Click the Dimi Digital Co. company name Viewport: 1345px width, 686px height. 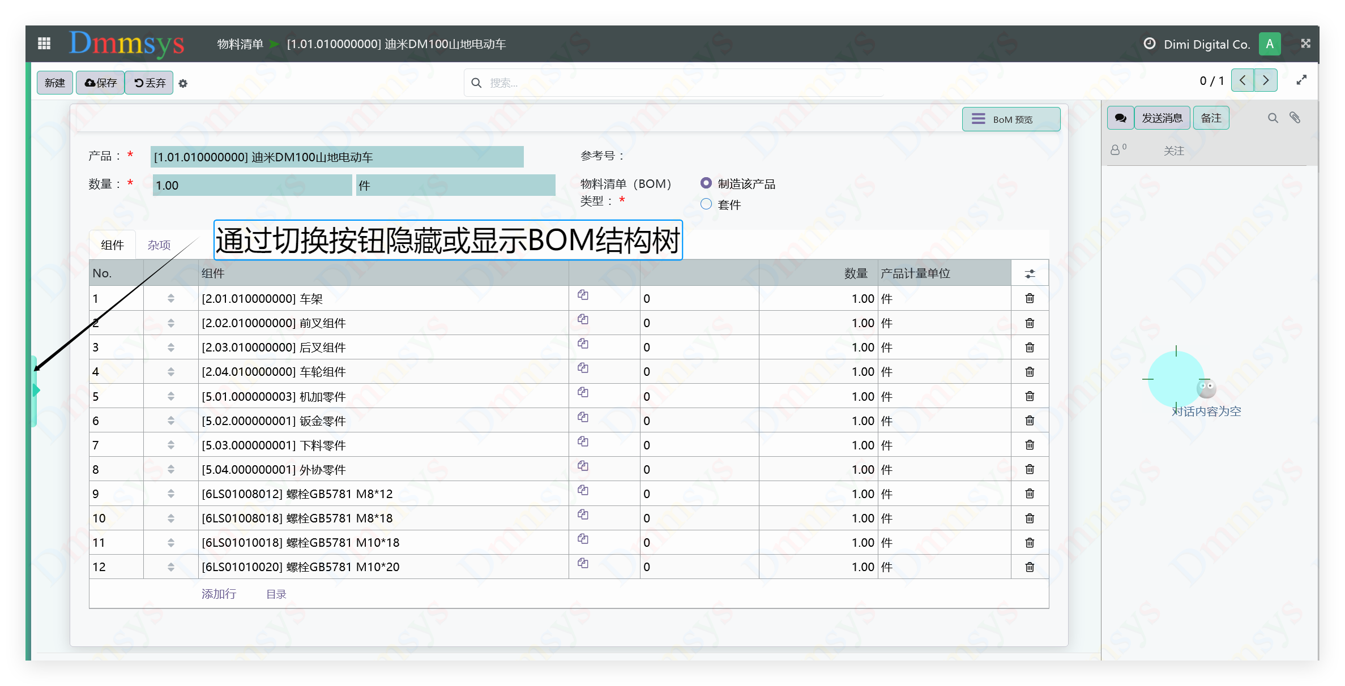[x=1207, y=44]
